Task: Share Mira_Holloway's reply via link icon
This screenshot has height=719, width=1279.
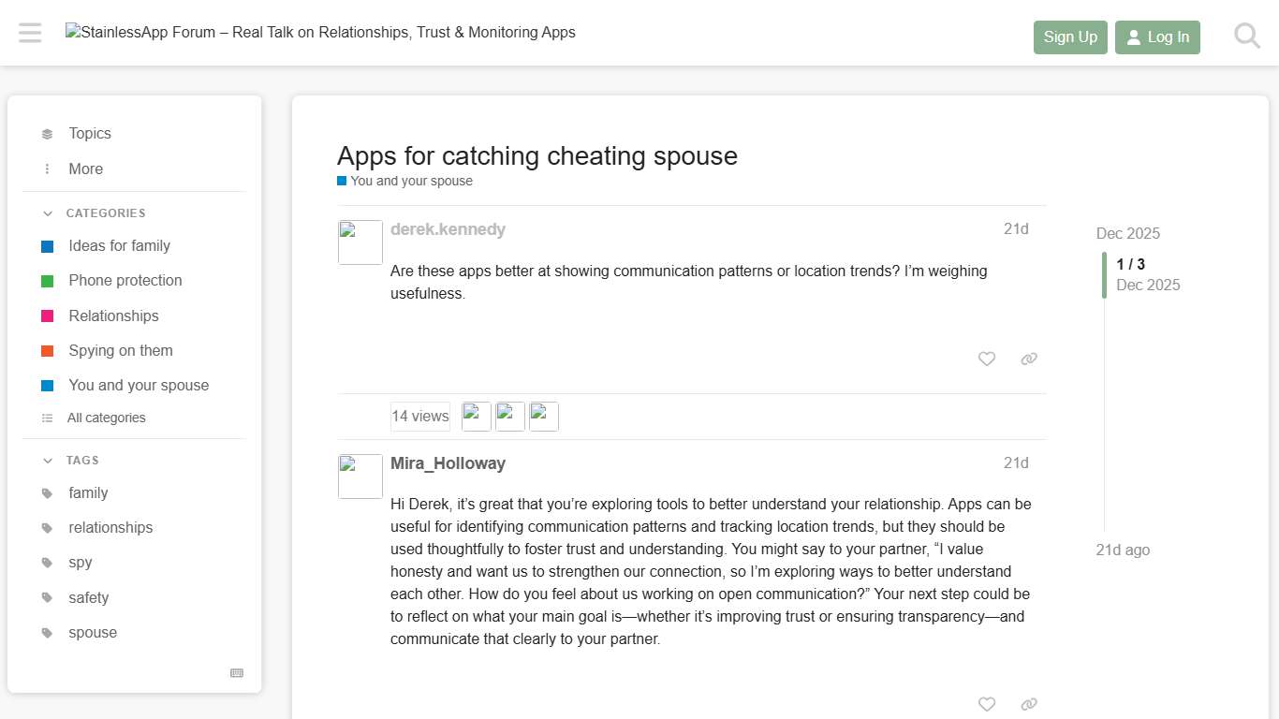Action: coord(1028,704)
